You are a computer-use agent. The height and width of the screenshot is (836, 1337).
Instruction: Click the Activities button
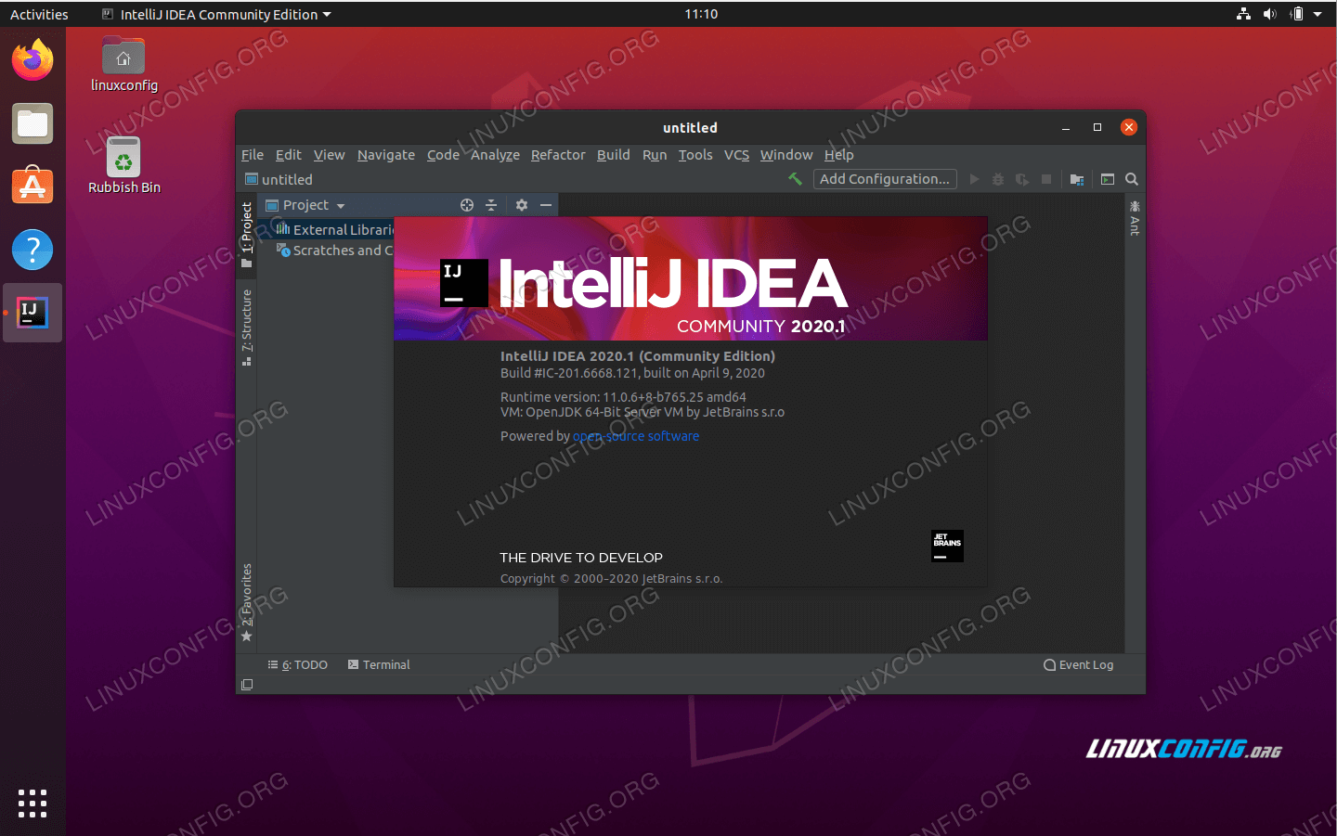click(x=39, y=14)
